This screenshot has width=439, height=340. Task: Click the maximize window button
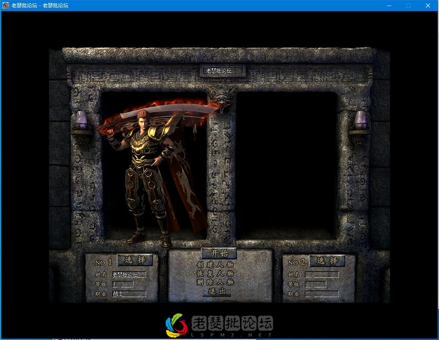click(x=408, y=6)
